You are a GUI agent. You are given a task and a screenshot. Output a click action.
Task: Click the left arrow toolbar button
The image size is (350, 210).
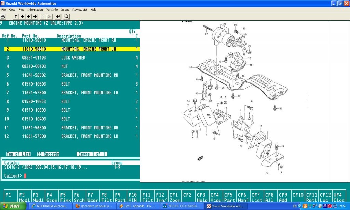29,16
